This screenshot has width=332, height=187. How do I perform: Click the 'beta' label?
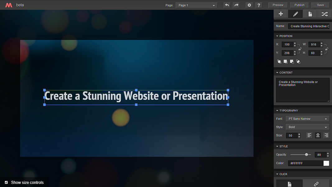click(20, 5)
